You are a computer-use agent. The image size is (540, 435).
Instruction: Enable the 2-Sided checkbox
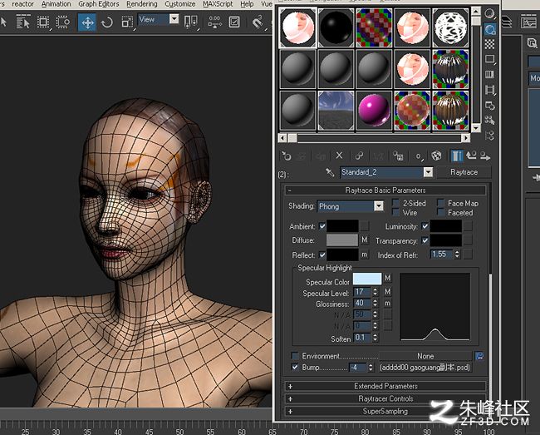click(x=396, y=203)
